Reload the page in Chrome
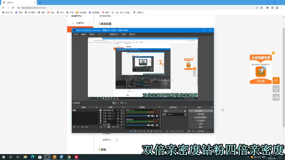The width and height of the screenshot is (285, 160). [x=13, y=7]
